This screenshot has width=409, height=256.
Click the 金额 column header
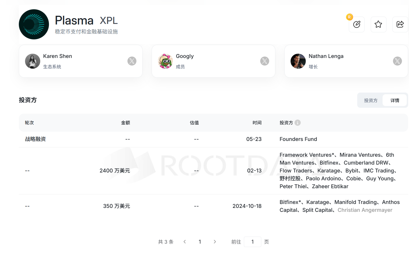[125, 123]
